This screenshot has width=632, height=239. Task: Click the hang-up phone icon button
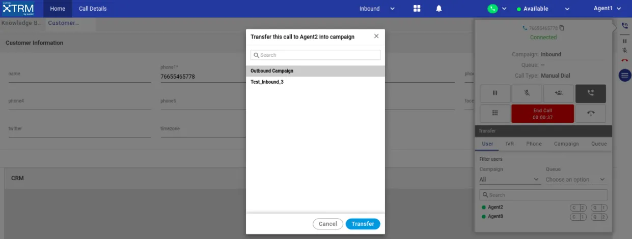click(x=590, y=113)
